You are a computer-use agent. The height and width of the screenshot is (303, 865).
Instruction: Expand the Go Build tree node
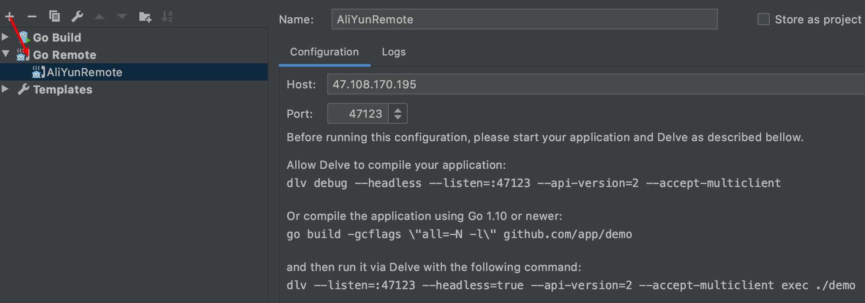(x=5, y=37)
